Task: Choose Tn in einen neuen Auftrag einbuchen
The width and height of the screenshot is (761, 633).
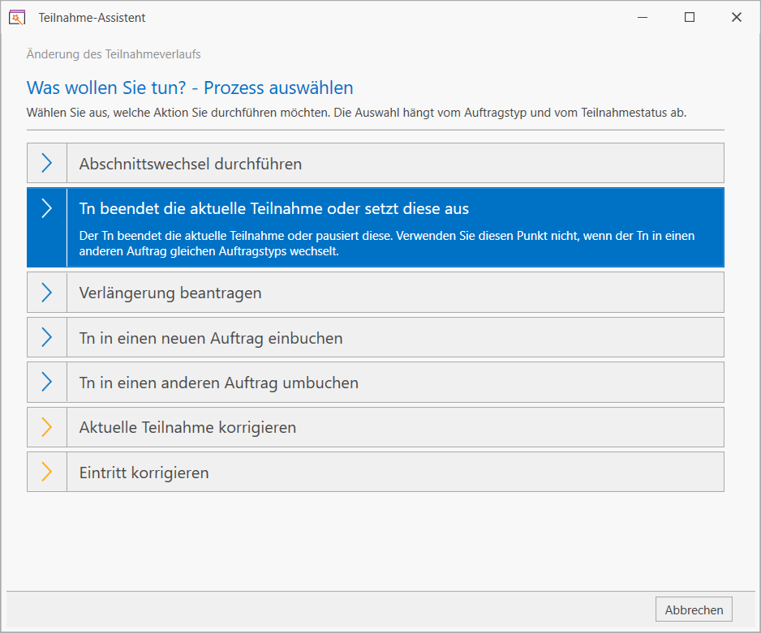Action: (375, 337)
